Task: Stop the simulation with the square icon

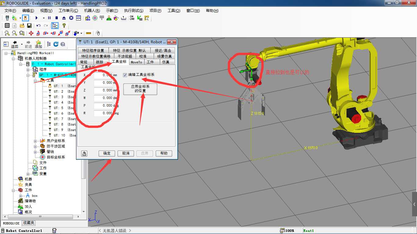Action: (x=56, y=18)
